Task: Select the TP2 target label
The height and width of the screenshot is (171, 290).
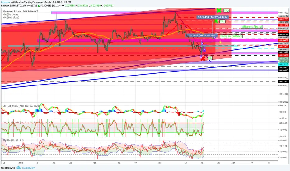Action: 226,11
